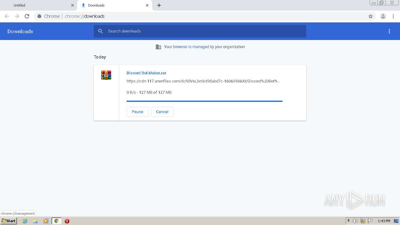Close the Untitled tab
Screen dimensions: 400x225
[x=72, y=5]
